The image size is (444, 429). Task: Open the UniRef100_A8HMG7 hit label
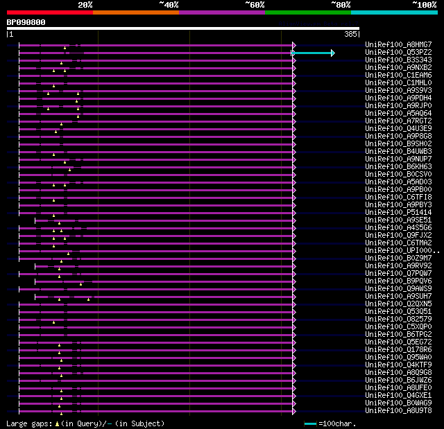398,44
